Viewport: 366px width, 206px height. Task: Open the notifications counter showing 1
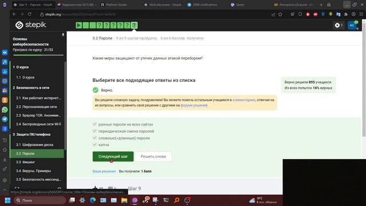(x=339, y=25)
